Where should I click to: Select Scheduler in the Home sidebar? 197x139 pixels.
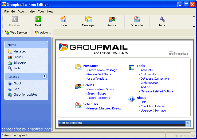tap(17, 63)
